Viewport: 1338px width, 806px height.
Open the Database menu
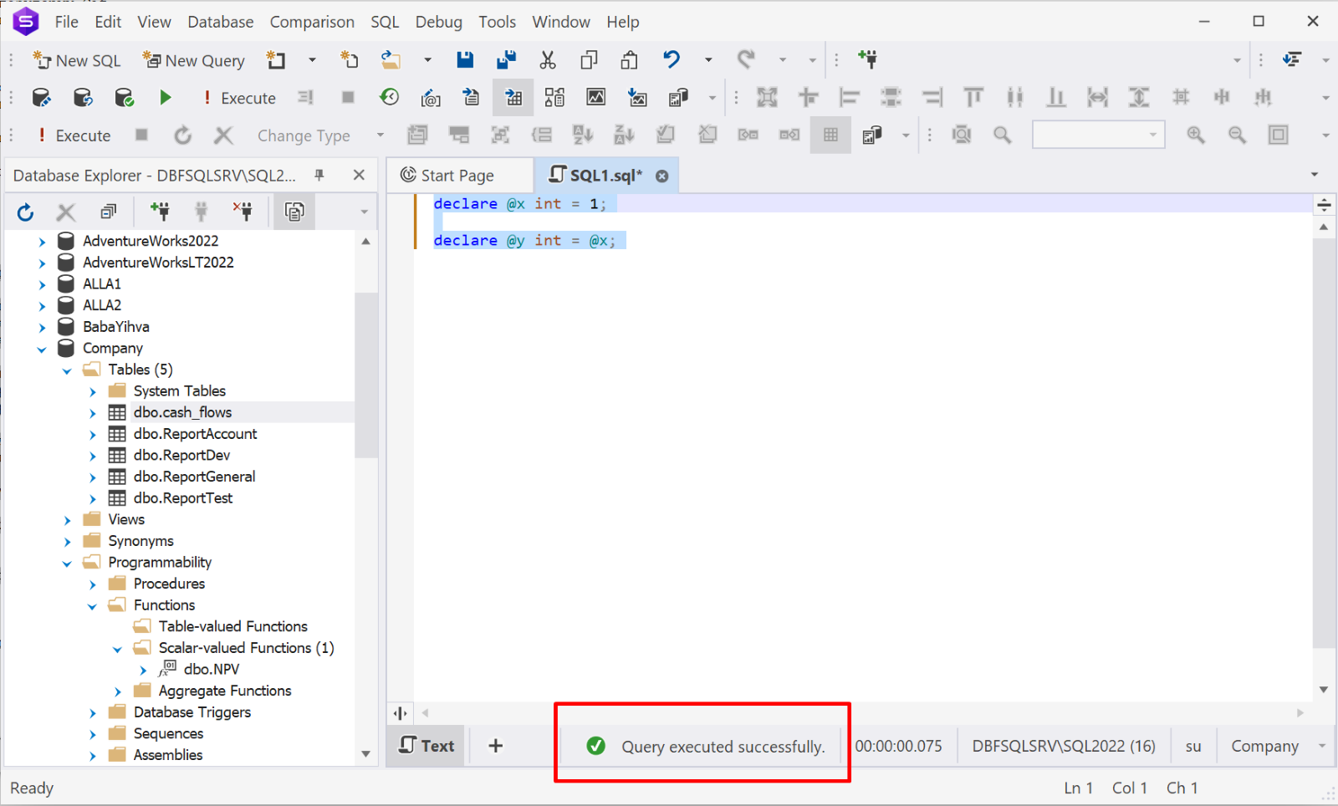pos(220,22)
